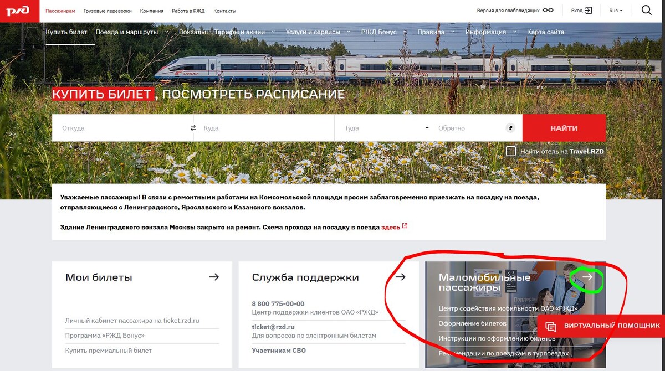Image resolution: width=665 pixels, height=371 pixels.
Task: Click the red НАЙТИ search button
Action: [x=564, y=128]
